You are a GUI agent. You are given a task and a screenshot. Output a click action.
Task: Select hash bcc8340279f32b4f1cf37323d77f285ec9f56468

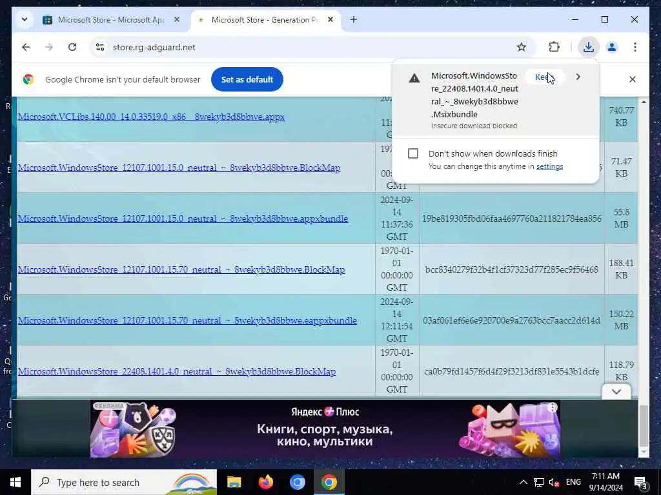click(511, 269)
